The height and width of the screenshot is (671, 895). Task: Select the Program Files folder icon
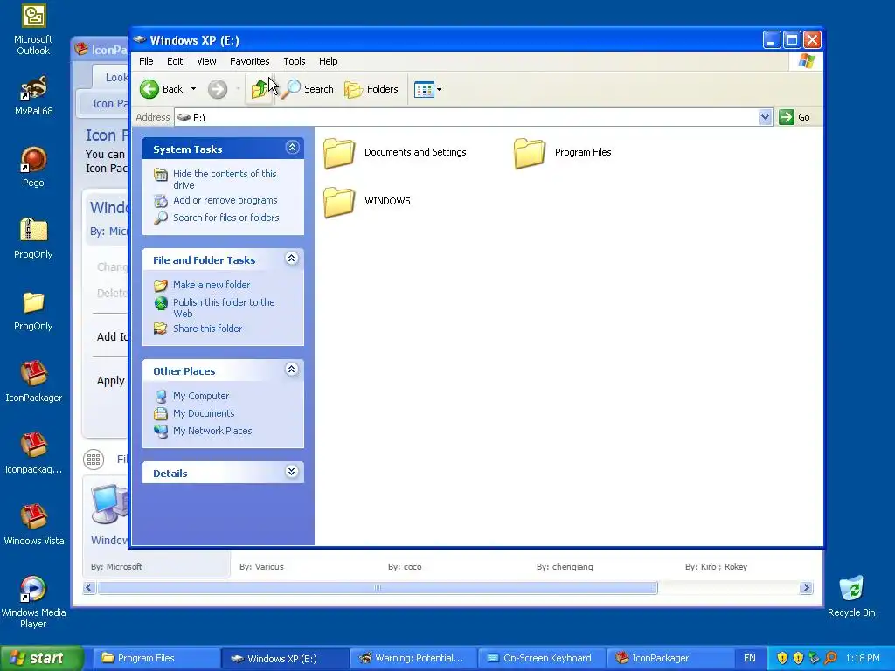(529, 153)
